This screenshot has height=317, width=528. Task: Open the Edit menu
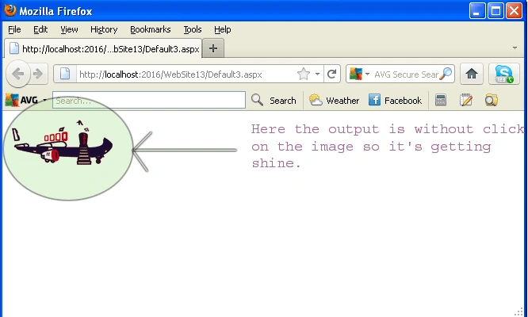tap(40, 29)
